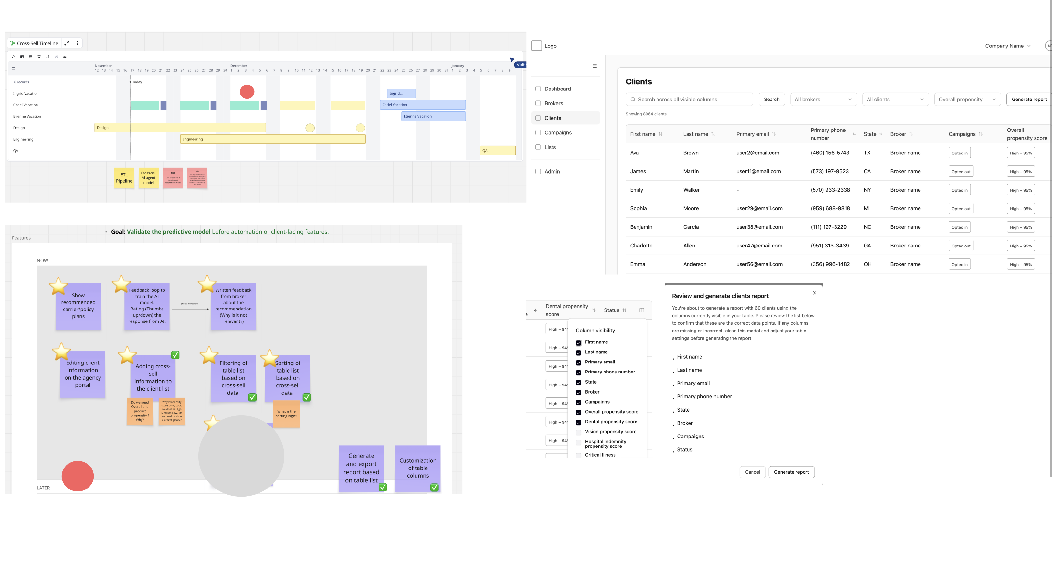
Task: Click the Search across all visible columns field
Action: [x=689, y=99]
